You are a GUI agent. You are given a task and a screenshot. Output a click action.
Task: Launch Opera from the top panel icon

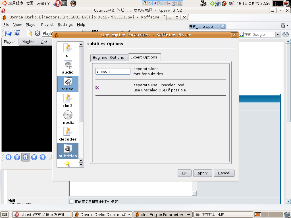(x=57, y=3)
